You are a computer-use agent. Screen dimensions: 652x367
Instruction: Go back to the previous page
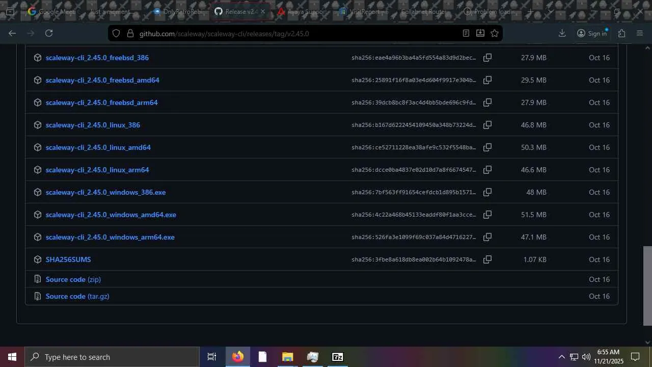click(12, 33)
